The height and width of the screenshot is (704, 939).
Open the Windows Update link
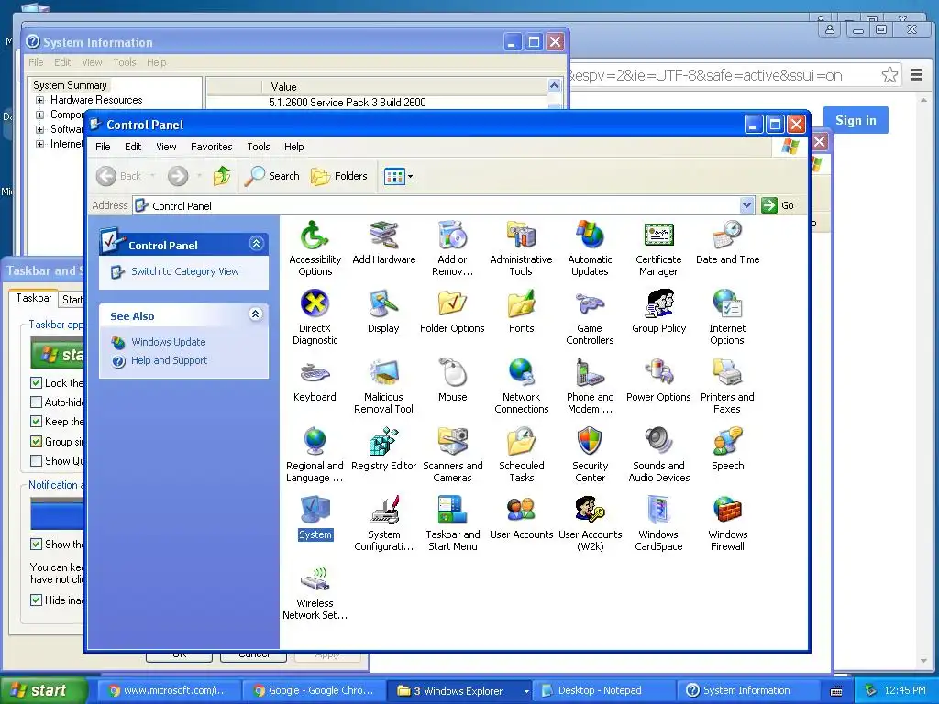pos(169,342)
